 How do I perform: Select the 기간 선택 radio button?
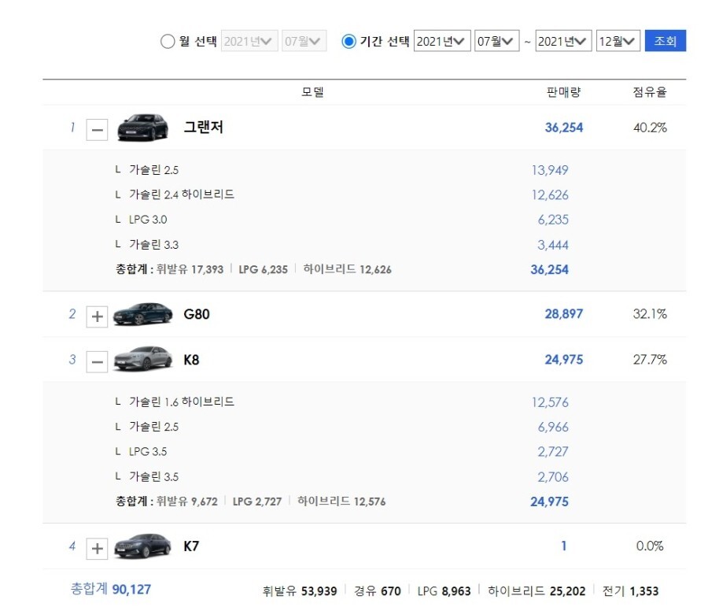[348, 41]
